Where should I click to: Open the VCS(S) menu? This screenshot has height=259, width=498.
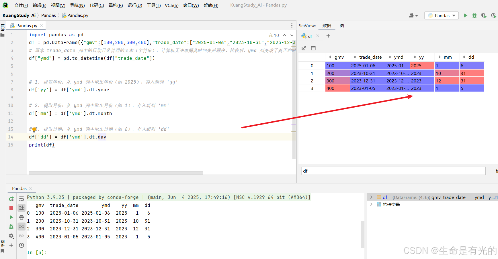coord(172,5)
